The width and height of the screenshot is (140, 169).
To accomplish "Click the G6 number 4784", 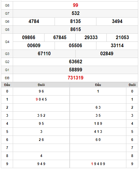I will tap(34, 21).
